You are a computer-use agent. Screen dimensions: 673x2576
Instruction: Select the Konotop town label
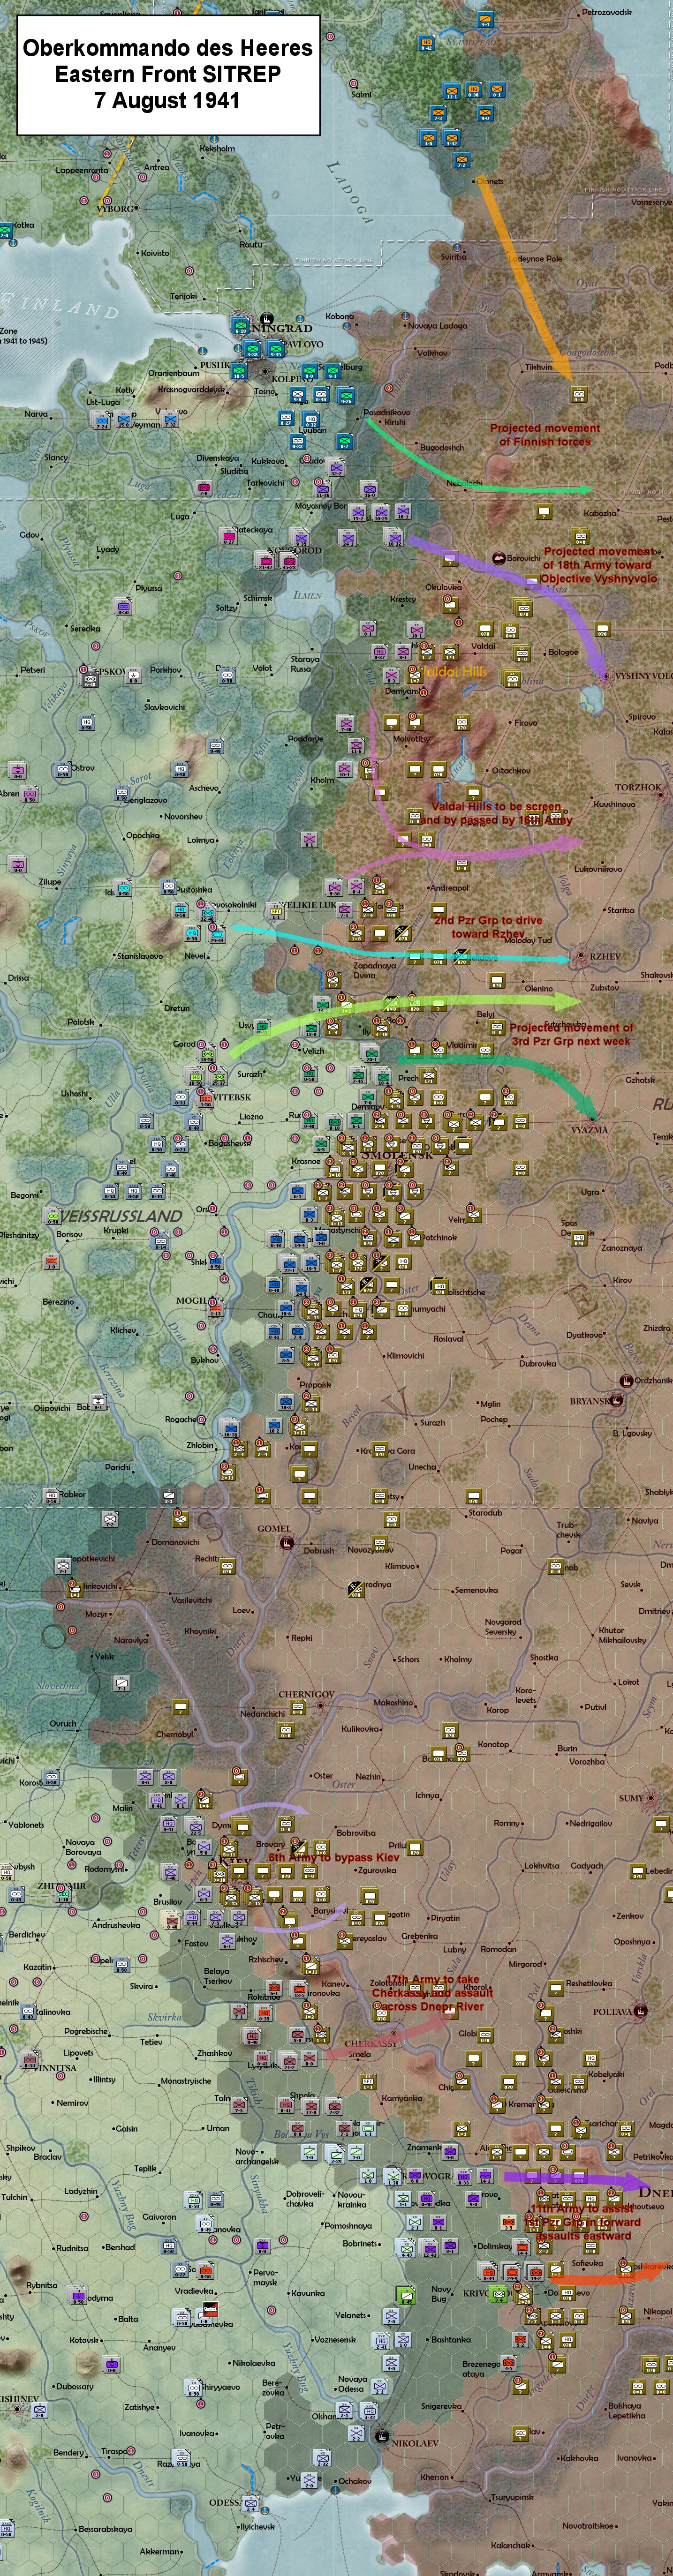(x=493, y=1744)
